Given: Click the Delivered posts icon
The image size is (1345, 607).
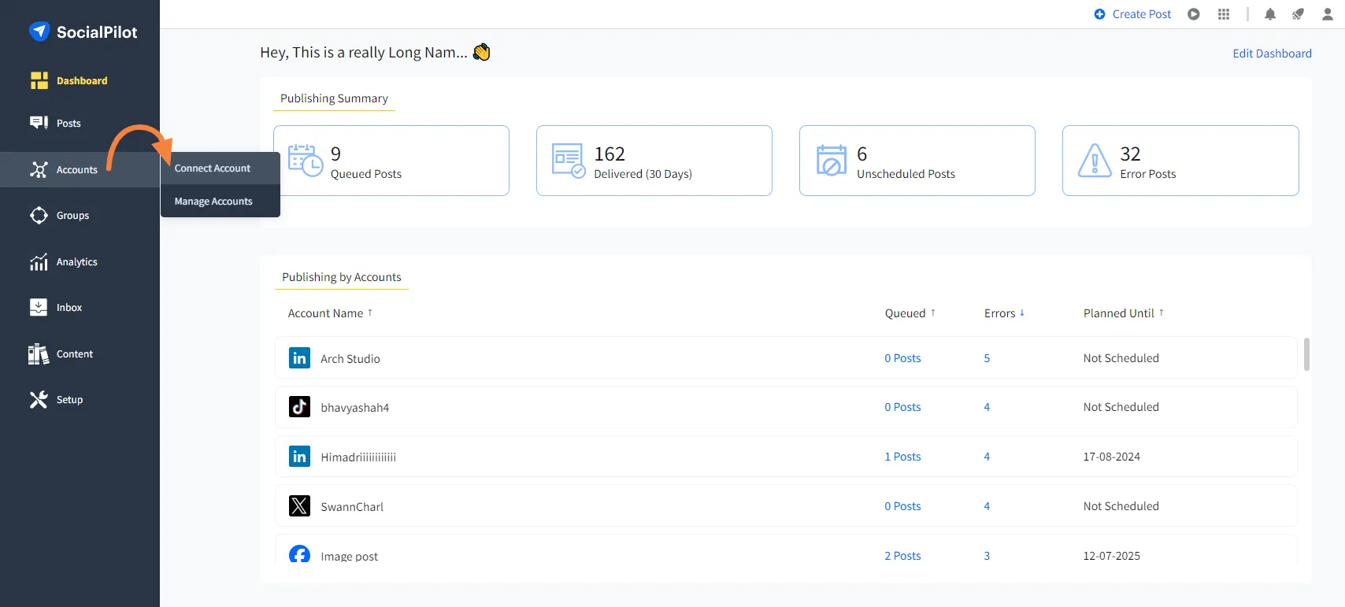Looking at the screenshot, I should pyautogui.click(x=569, y=160).
